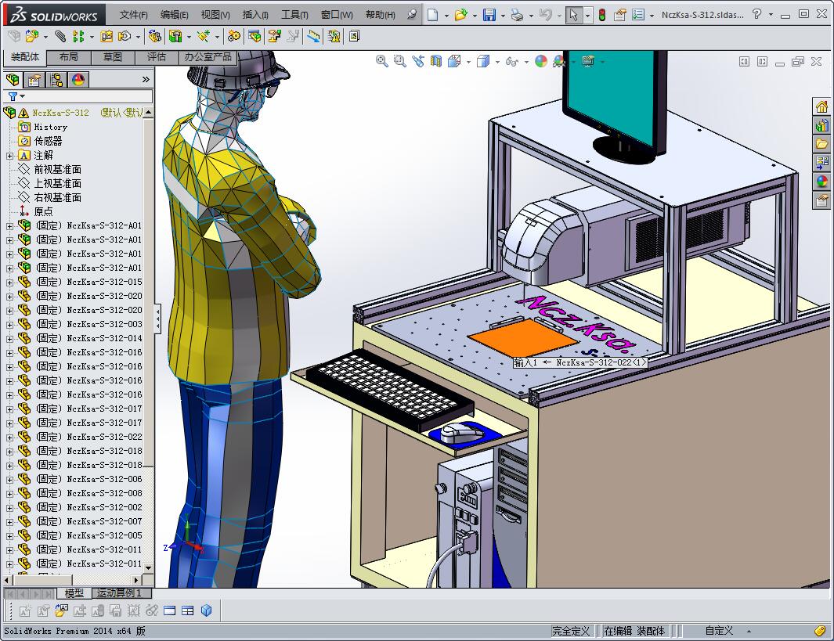
Task: Click the Instant3D ruler icon
Action: click(x=314, y=36)
